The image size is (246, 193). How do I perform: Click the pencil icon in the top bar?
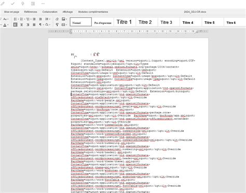pos(3,4)
